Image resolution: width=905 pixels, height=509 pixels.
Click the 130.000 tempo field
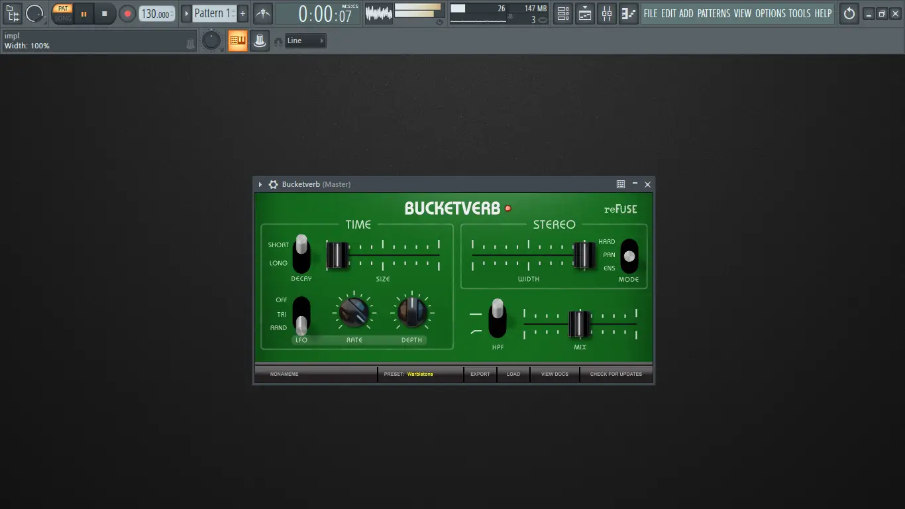tap(157, 13)
